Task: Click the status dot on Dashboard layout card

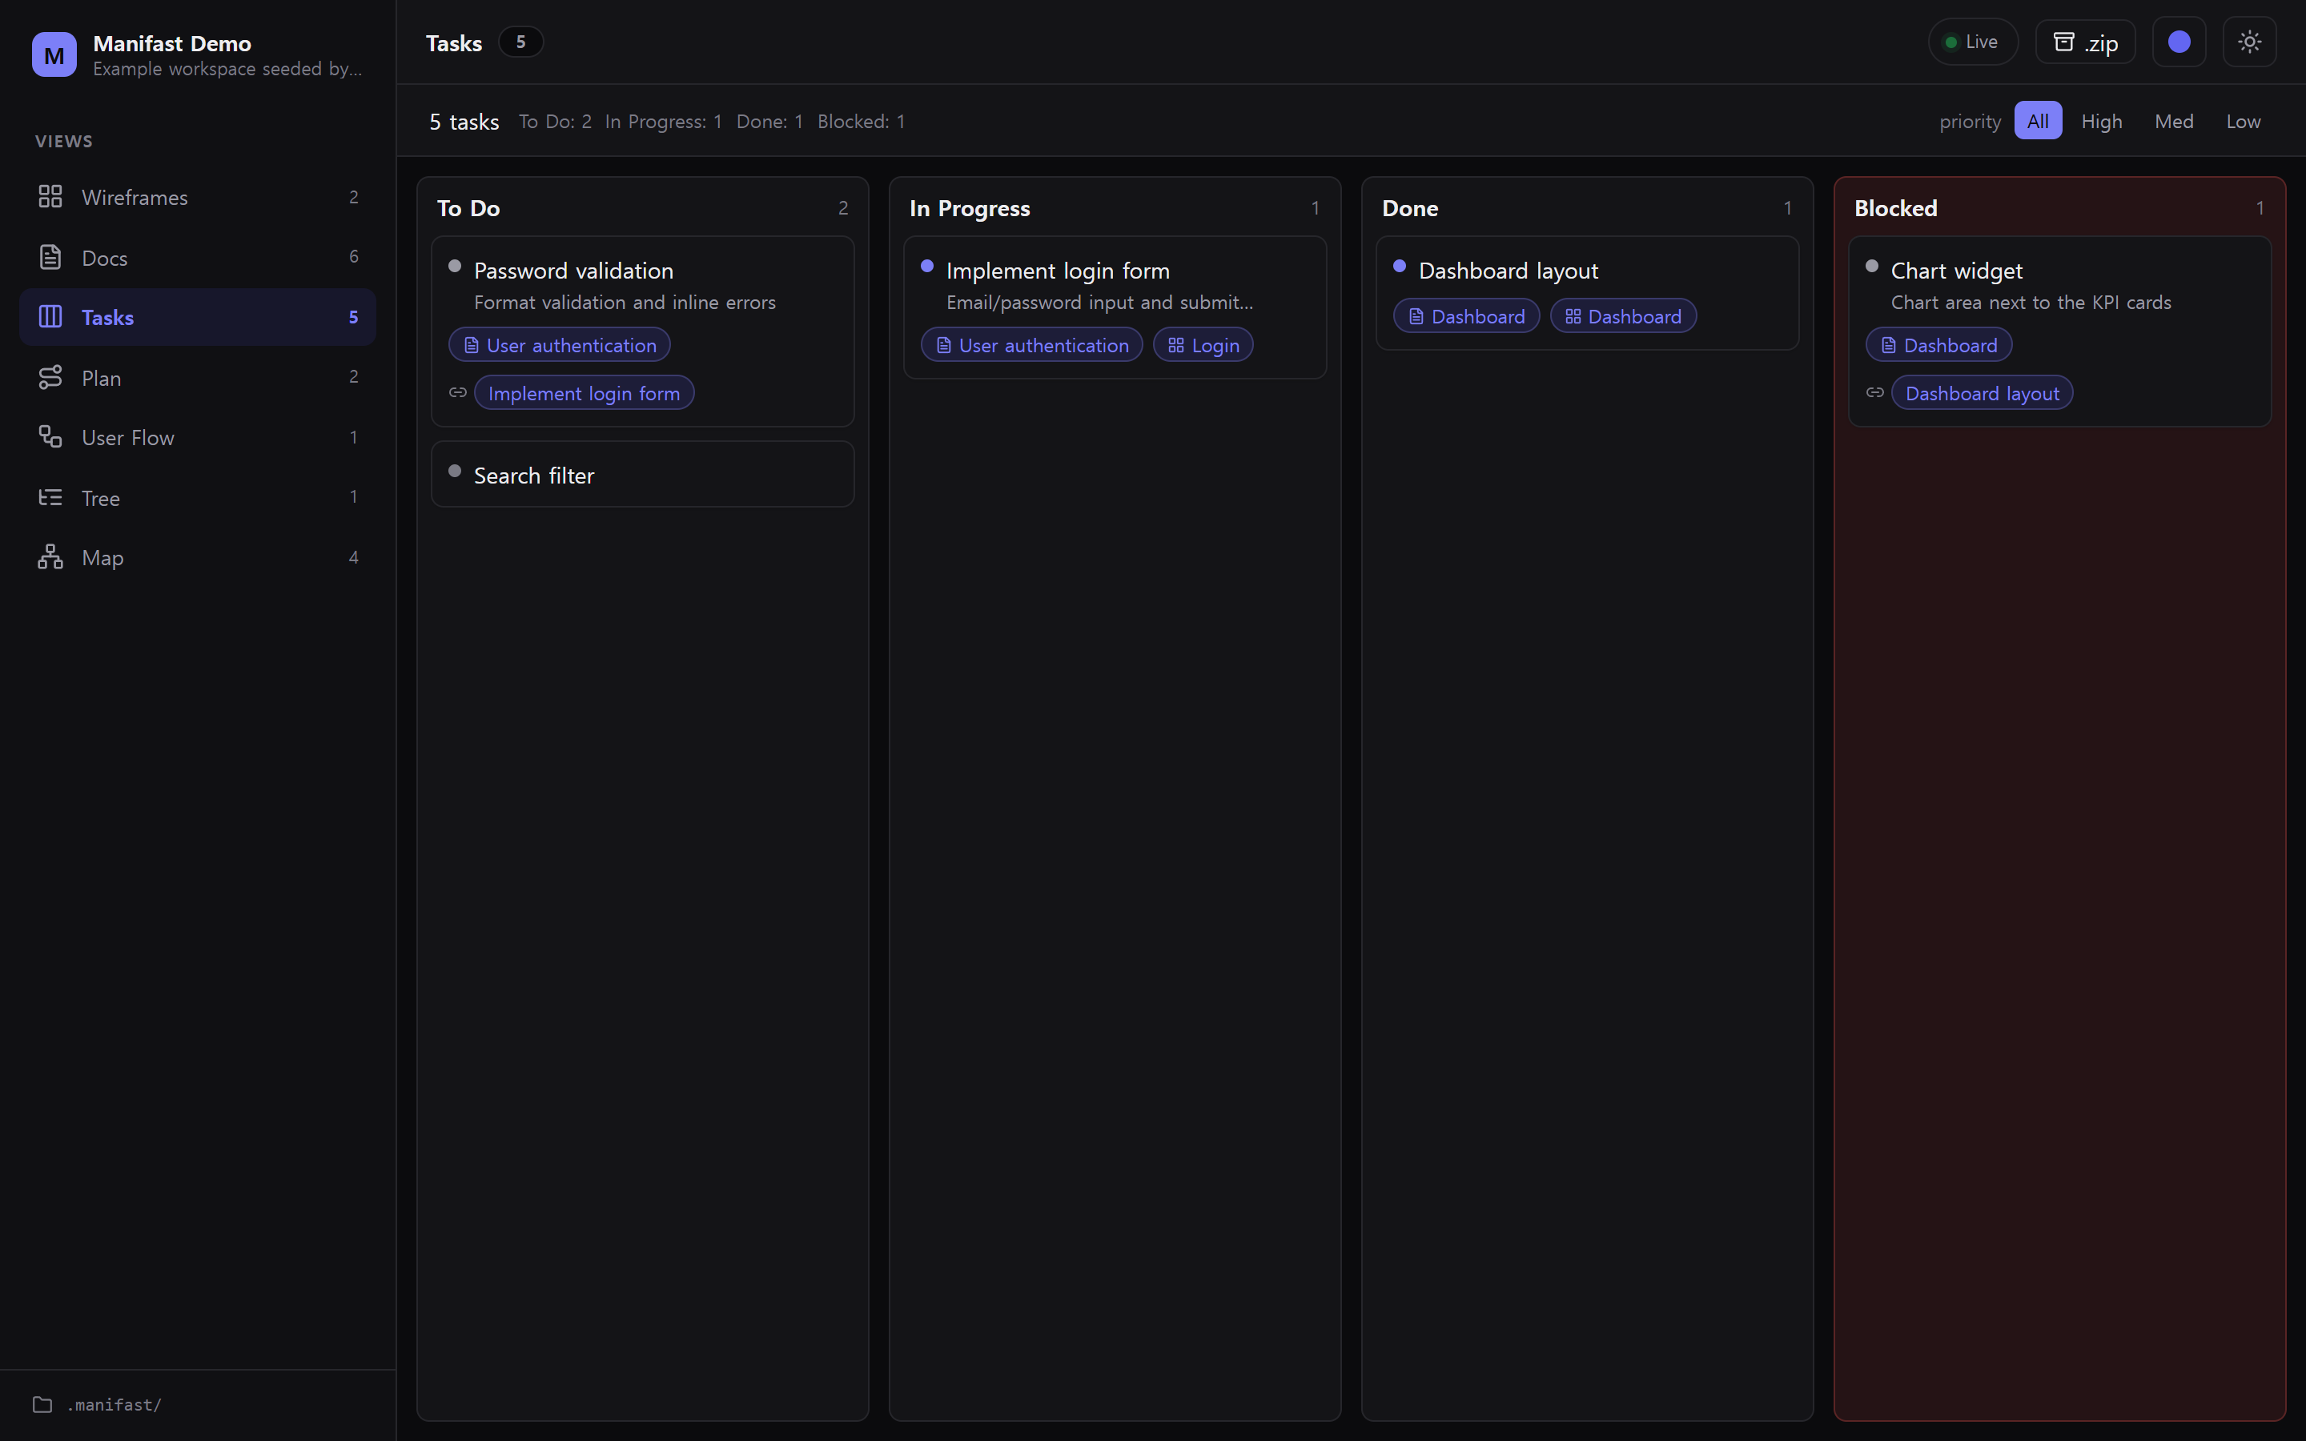Action: click(x=1400, y=266)
